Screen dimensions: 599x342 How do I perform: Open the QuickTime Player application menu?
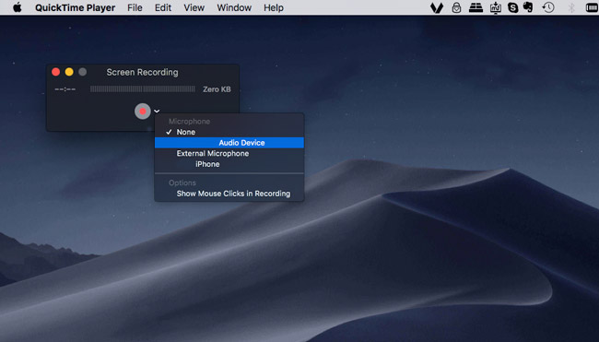[76, 7]
